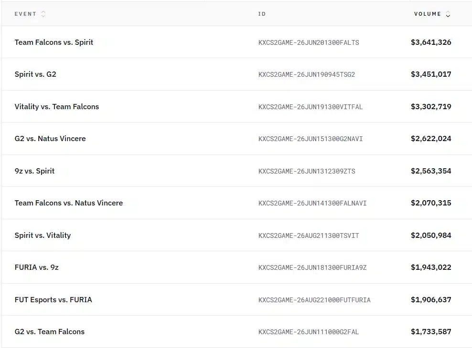This screenshot has width=472, height=348.
Task: Sort table by the EVENT column arrows
Action: pos(43,14)
